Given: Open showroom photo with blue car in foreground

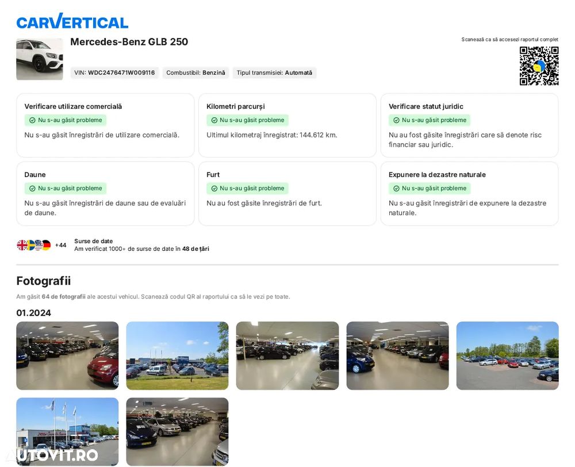Looking at the screenshot, I should point(397,355).
